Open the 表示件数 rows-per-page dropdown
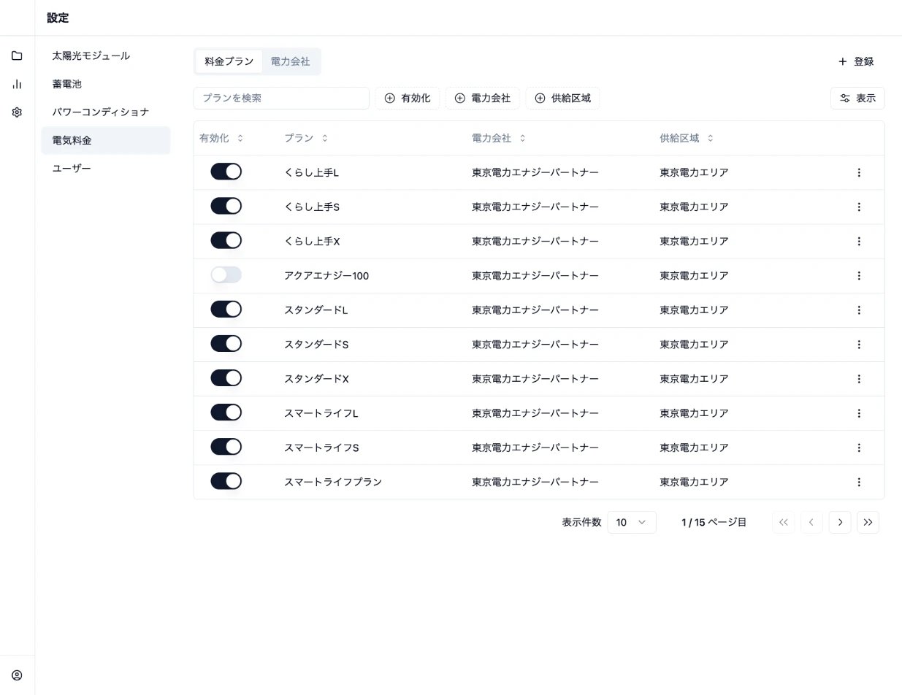The image size is (902, 695). (x=632, y=522)
